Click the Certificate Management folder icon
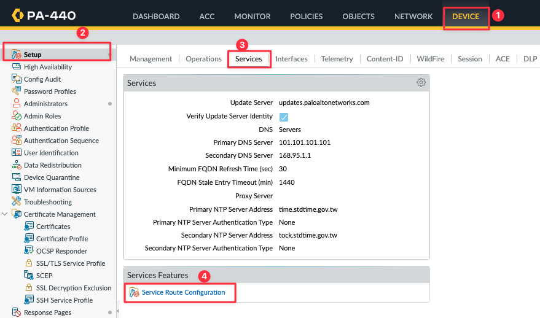 [x=17, y=214]
